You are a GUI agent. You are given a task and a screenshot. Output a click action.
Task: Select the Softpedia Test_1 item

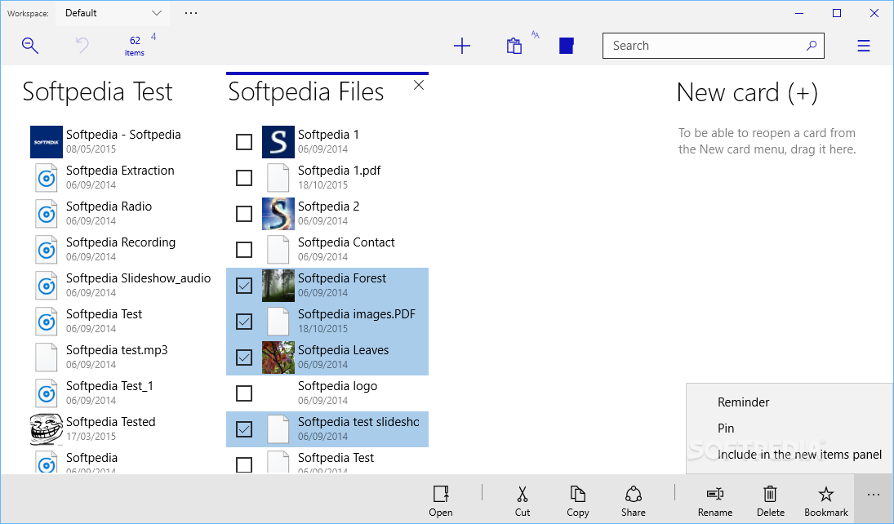tap(122, 393)
